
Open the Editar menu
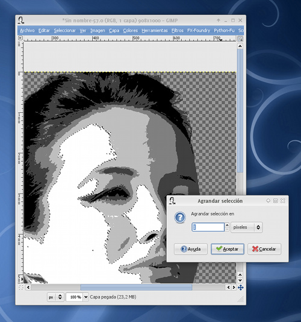click(x=44, y=31)
